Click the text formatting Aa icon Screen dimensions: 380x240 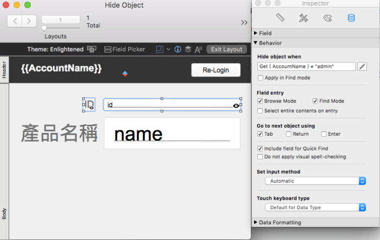(x=198, y=49)
